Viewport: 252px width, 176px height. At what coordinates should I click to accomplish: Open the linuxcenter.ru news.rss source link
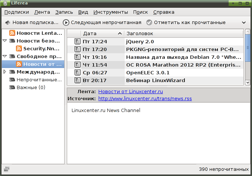tap(145, 98)
